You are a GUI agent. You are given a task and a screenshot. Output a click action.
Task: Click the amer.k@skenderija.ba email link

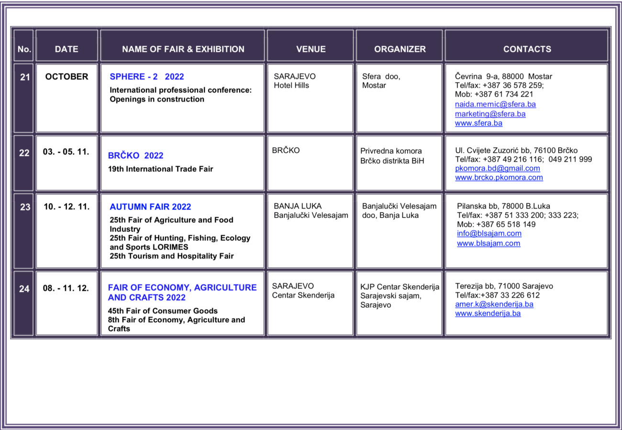(x=494, y=304)
